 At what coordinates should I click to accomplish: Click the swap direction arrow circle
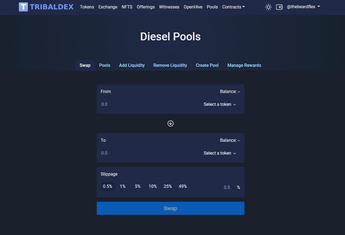(171, 123)
